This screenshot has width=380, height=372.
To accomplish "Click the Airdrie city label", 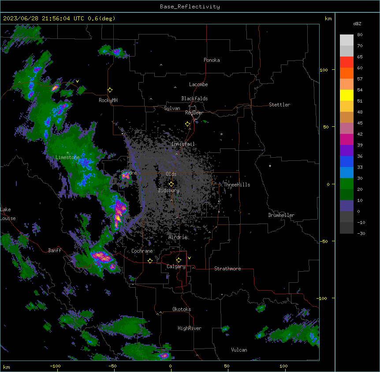I will (x=178, y=237).
